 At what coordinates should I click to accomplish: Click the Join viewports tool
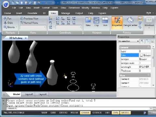point(105,22)
